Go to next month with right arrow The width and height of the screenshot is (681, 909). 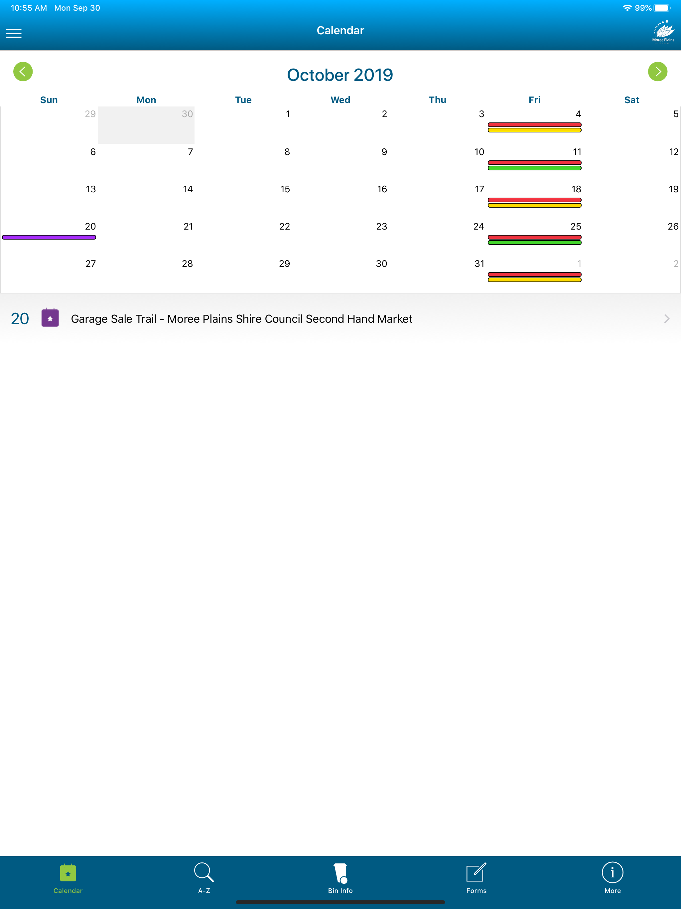tap(658, 72)
